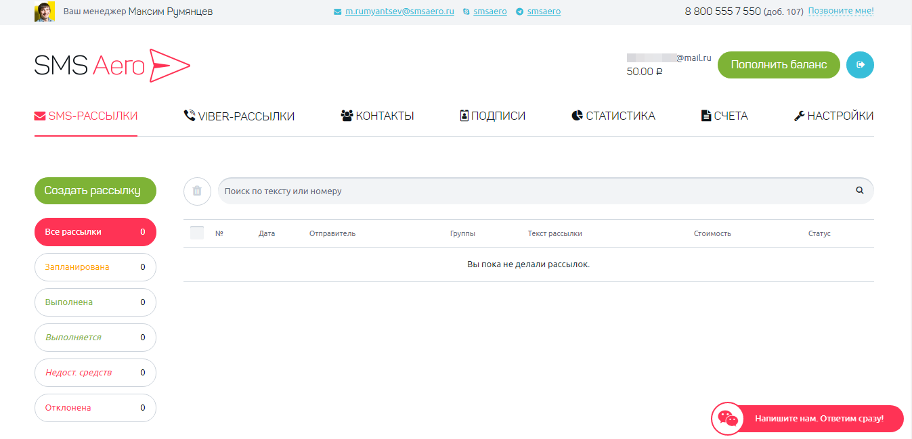Click the 'Позвоните мне!' link
The width and height of the screenshot is (912, 439).
click(x=841, y=11)
